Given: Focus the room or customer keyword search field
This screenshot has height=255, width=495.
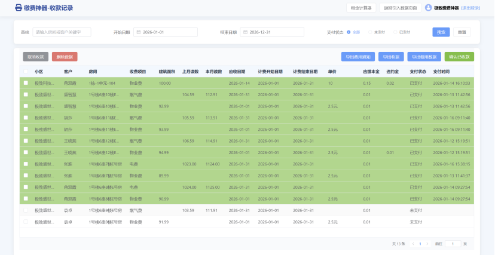Looking at the screenshot, I should 62,32.
